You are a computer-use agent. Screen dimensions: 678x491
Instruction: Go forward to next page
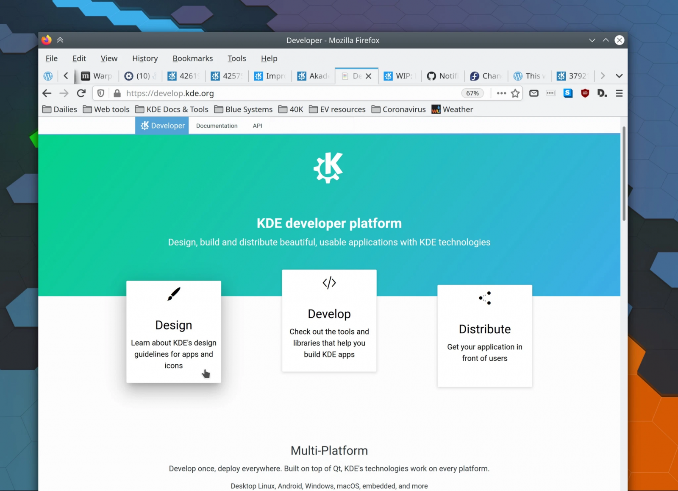pyautogui.click(x=64, y=93)
